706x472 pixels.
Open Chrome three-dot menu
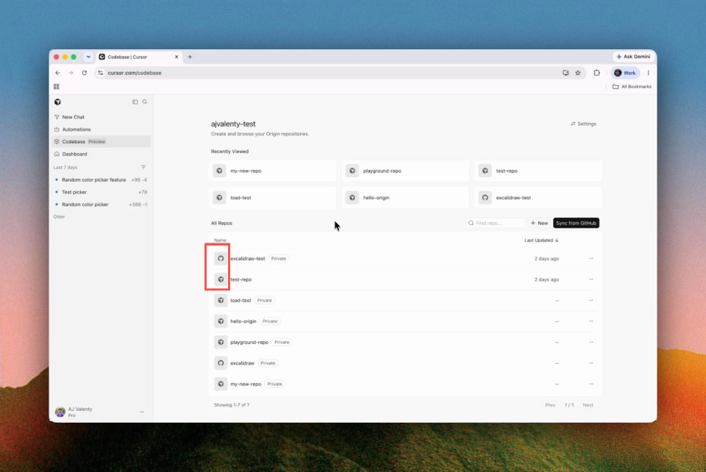coord(649,73)
